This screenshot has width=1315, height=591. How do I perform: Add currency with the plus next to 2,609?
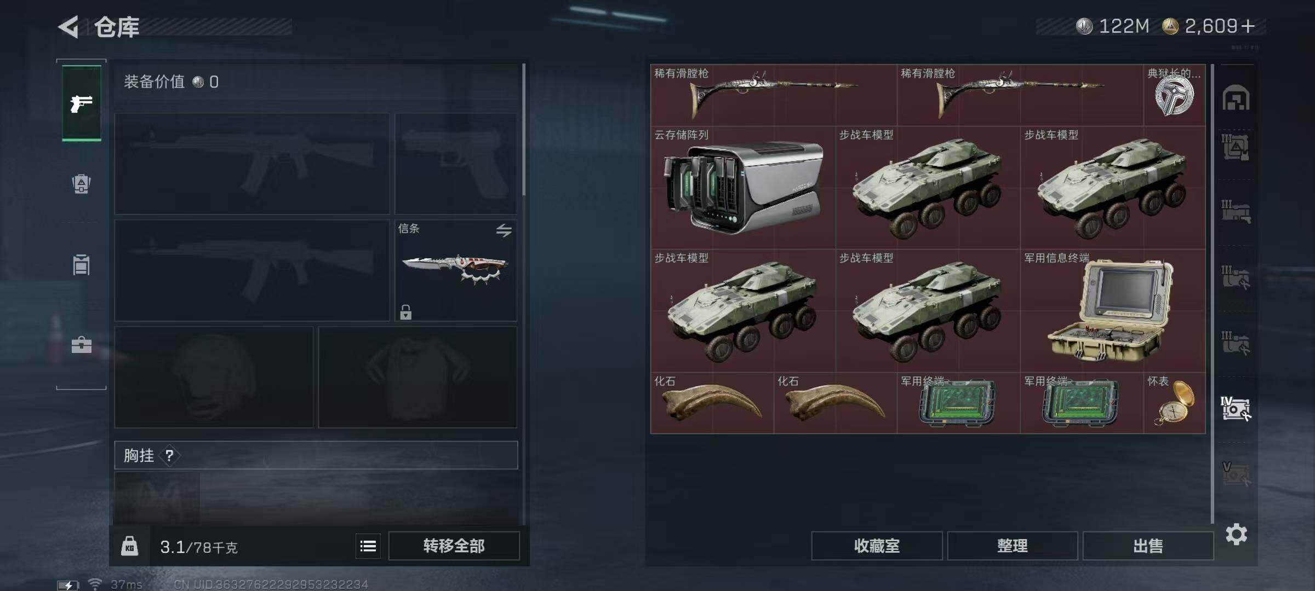pyautogui.click(x=1249, y=26)
